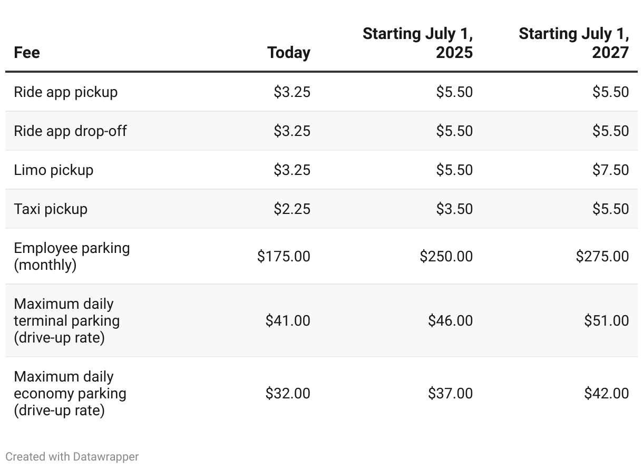Click the $2.25 taxi pickup value

(292, 209)
